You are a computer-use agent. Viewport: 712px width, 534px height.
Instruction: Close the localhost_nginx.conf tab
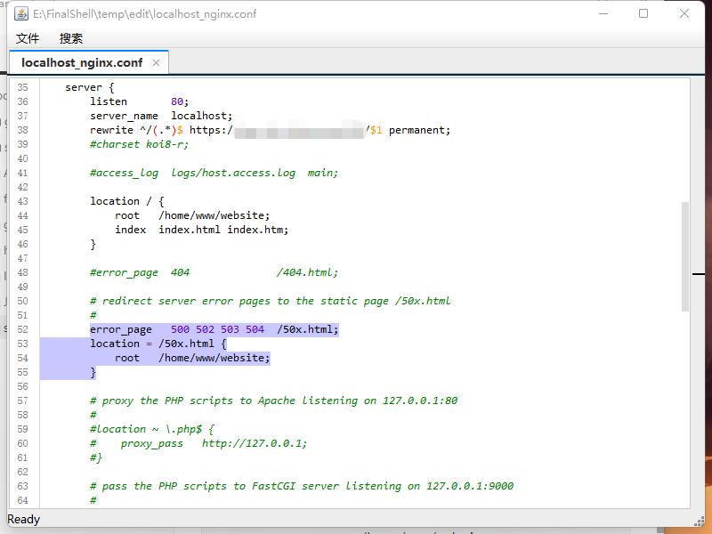[x=157, y=63]
